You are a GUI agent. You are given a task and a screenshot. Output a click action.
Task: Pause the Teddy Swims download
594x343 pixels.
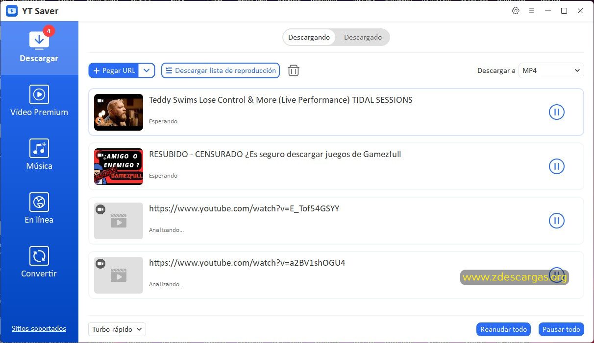tap(556, 112)
